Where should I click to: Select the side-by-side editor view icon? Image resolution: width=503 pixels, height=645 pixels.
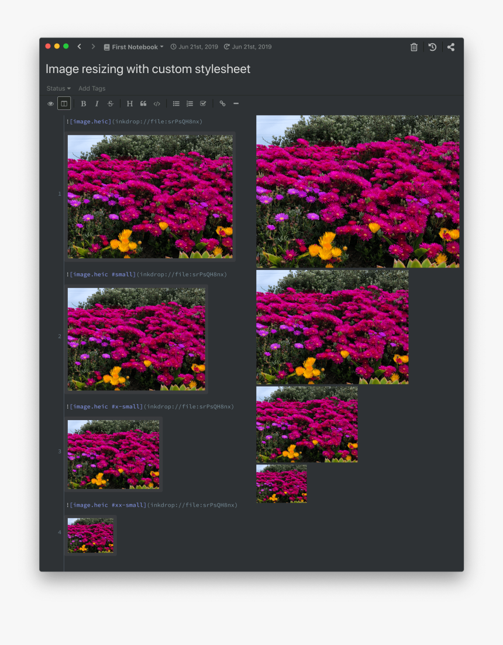point(64,103)
